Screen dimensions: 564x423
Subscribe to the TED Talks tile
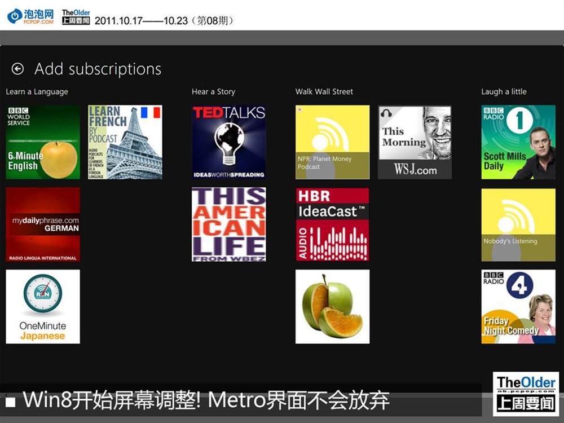(229, 142)
